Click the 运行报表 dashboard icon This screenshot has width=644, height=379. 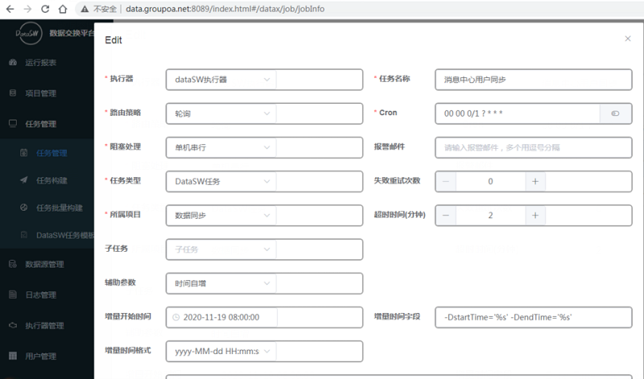[x=13, y=63]
